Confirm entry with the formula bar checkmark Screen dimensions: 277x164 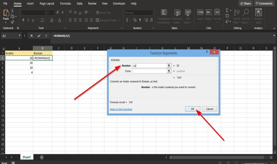tap(39, 36)
